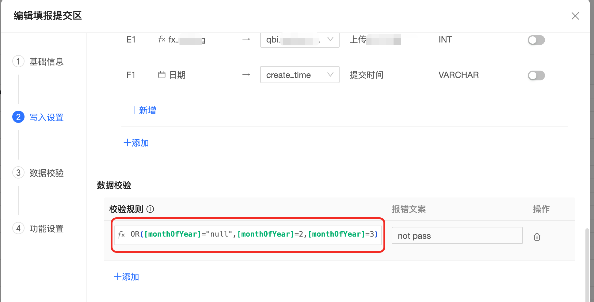594x302 pixels.
Task: Open the create_time field dropdown
Action: pos(299,75)
